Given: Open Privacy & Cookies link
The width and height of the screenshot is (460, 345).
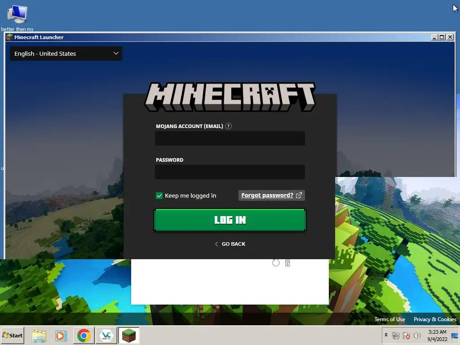Looking at the screenshot, I should (435, 319).
